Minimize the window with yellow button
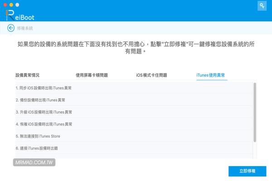The height and width of the screenshot is (181, 272). [11, 5]
